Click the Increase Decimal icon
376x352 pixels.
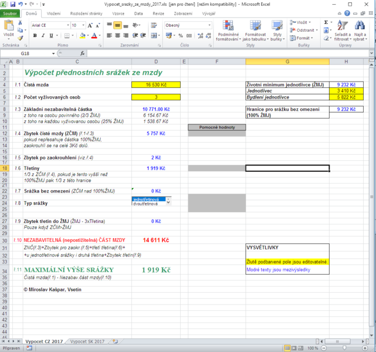point(200,35)
